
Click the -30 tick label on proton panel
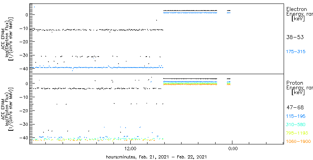click(23, 124)
